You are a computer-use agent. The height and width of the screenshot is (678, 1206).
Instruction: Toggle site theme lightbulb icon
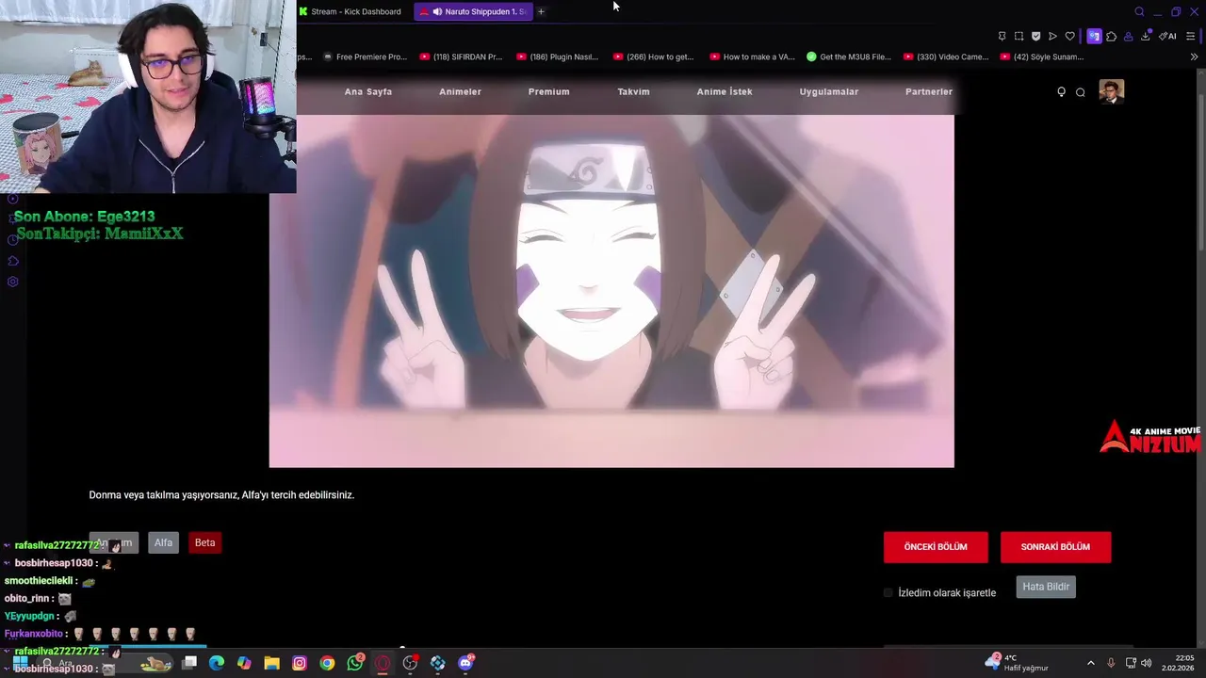pos(1061,92)
